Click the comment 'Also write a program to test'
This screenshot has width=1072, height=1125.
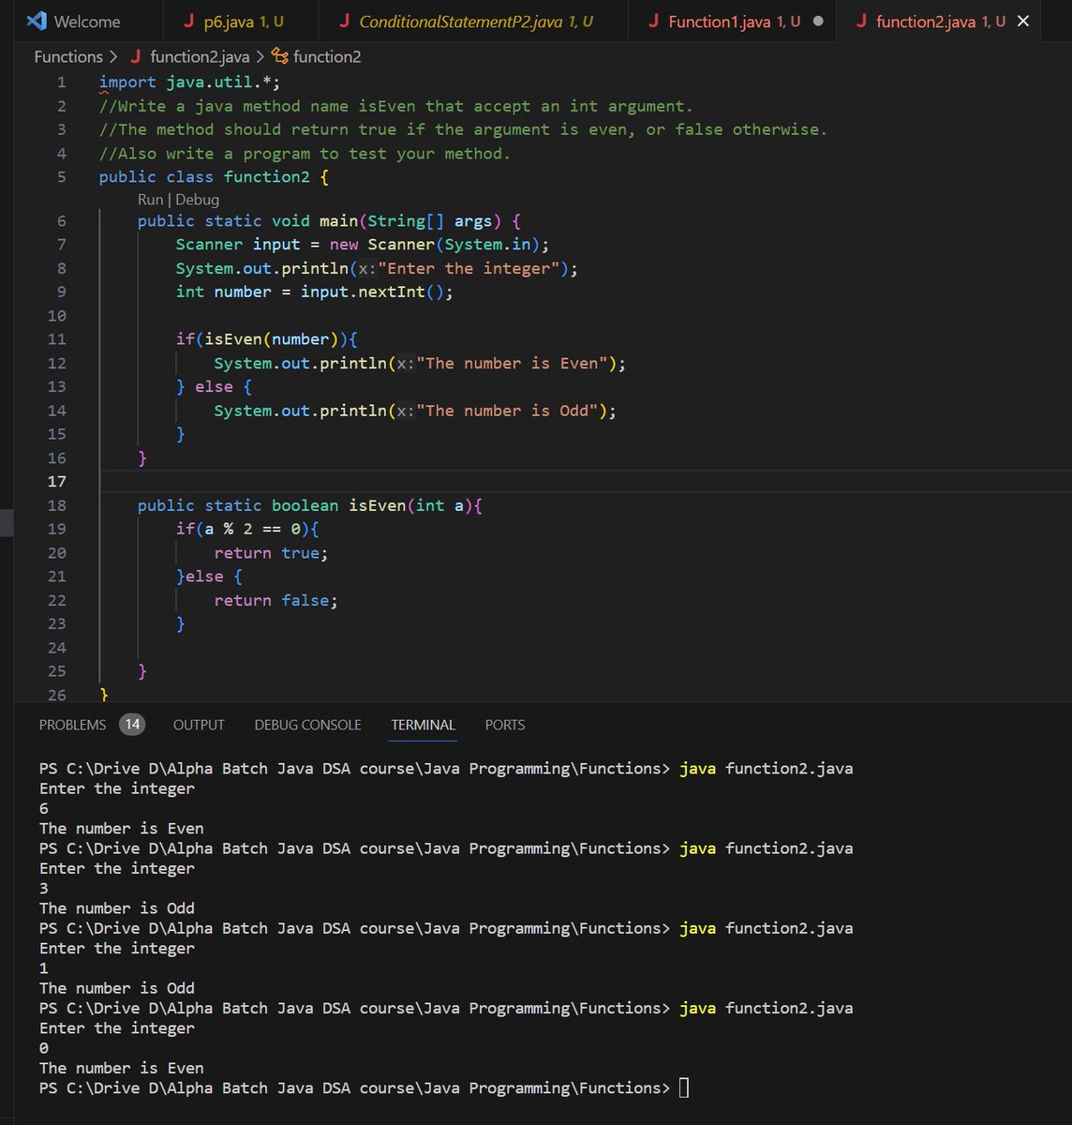pyautogui.click(x=305, y=153)
